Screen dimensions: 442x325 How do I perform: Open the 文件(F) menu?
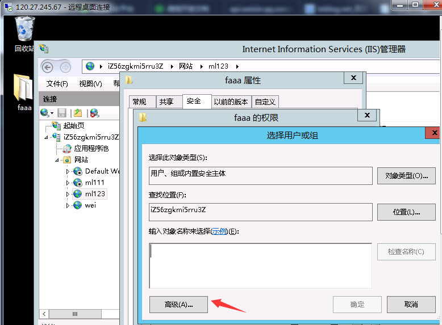(x=57, y=83)
